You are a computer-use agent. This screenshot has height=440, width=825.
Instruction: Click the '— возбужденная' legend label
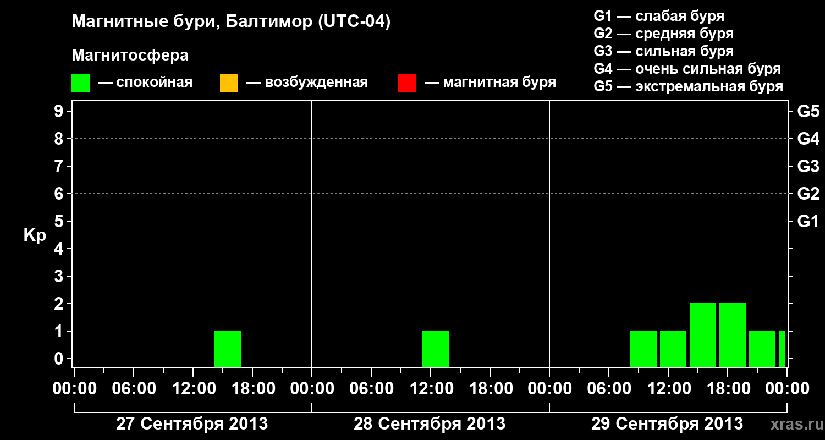[x=307, y=82]
